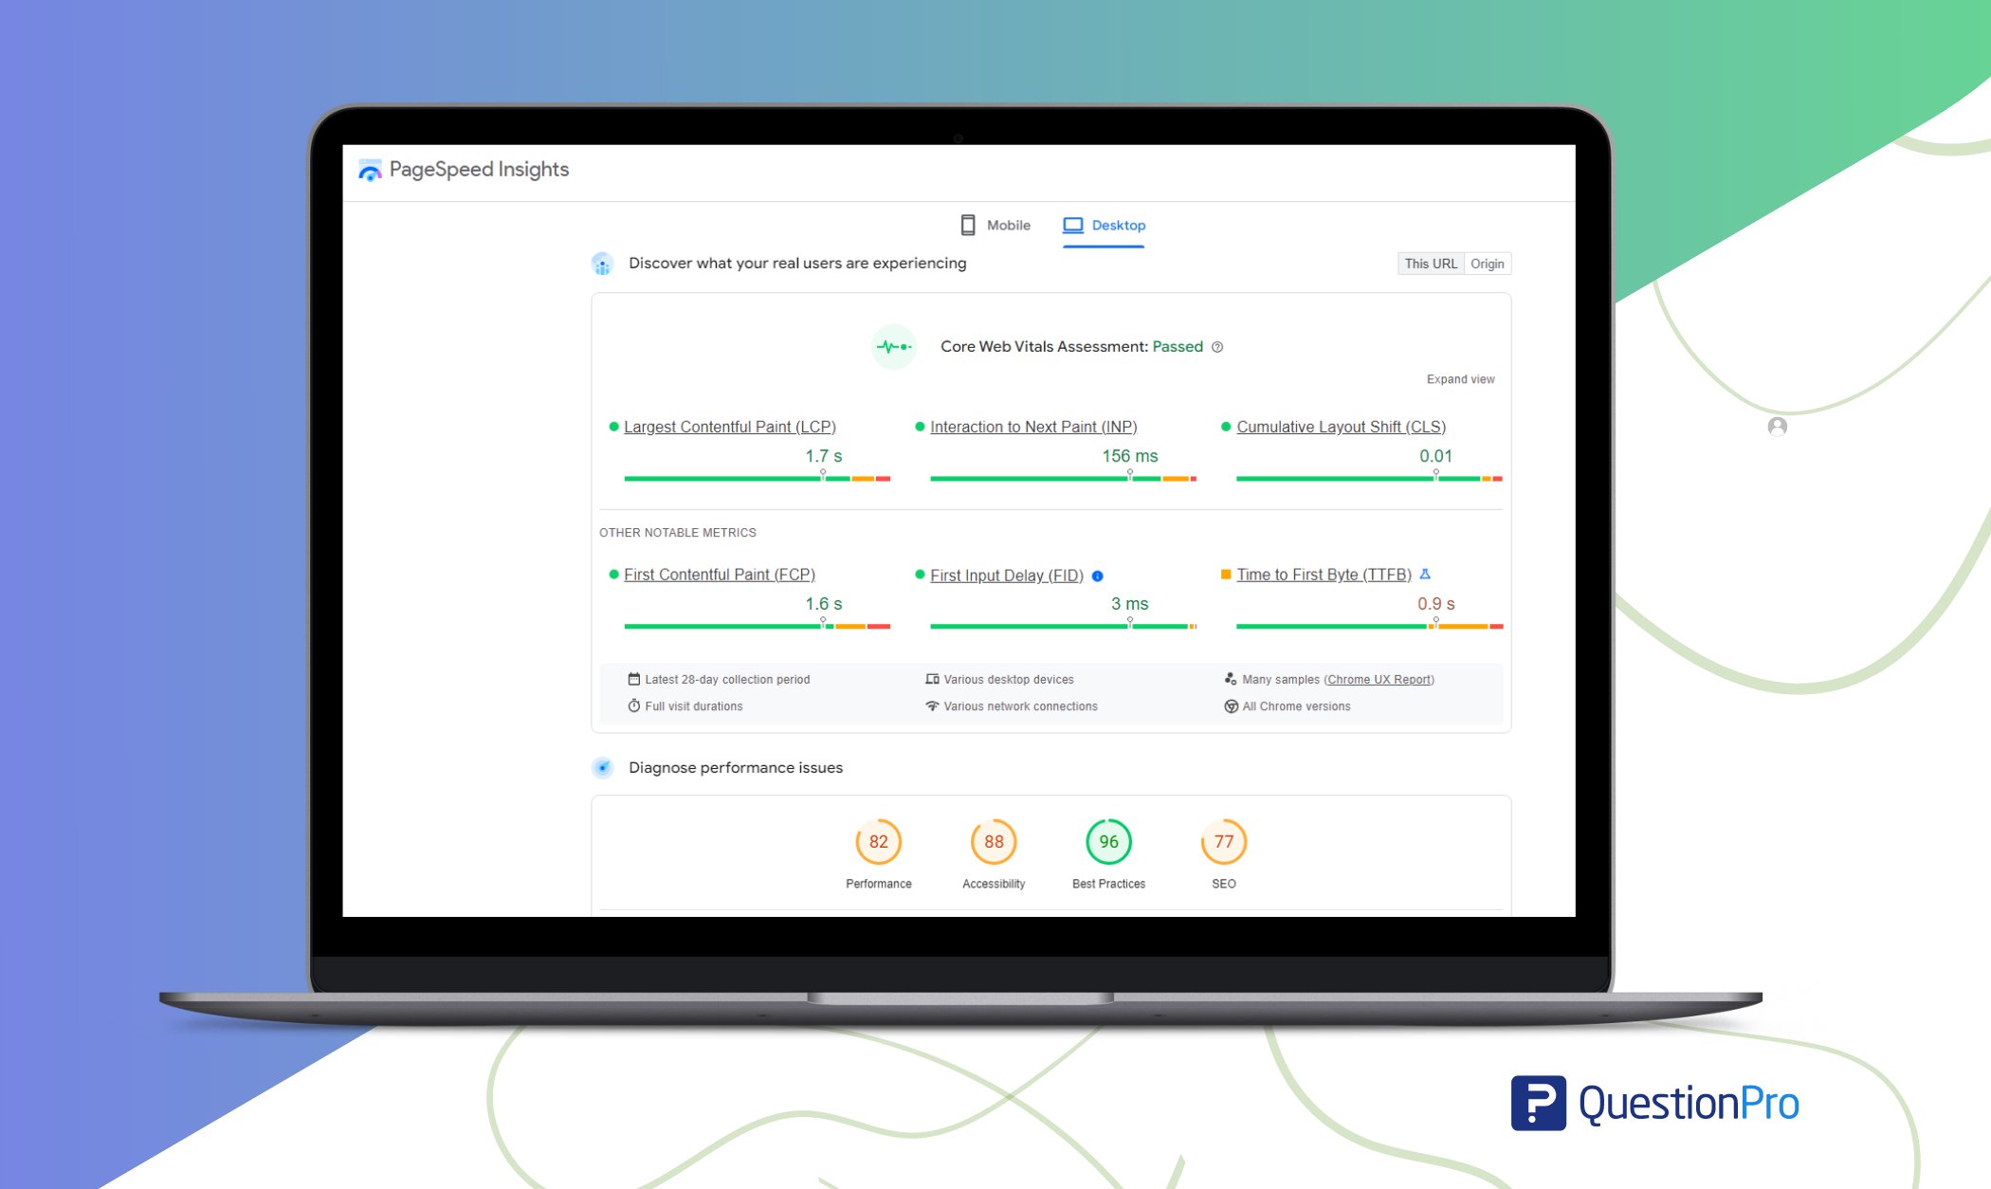This screenshot has height=1189, width=1991.
Task: Toggle to Origin data
Action: 1487,264
